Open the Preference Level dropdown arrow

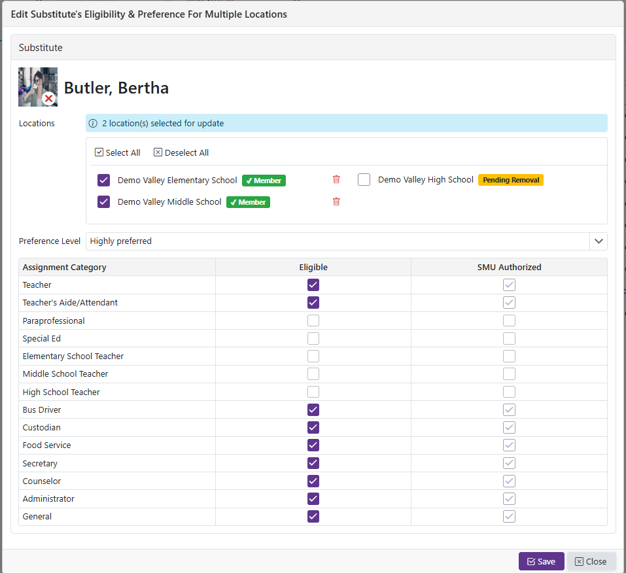pyautogui.click(x=598, y=241)
